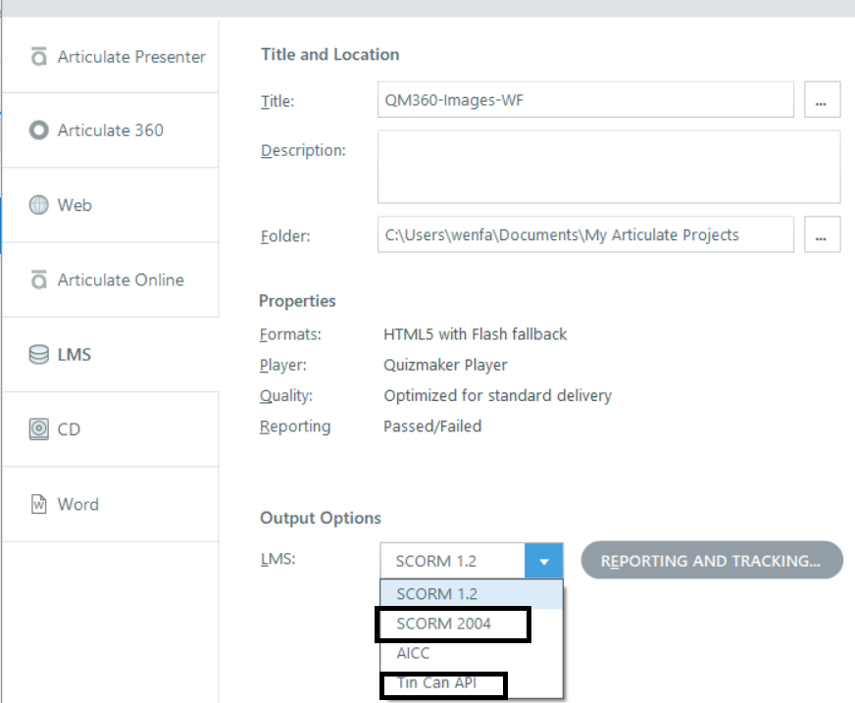This screenshot has height=703, width=855.
Task: Click the Quizmaker Player property link
Action: coord(445,365)
